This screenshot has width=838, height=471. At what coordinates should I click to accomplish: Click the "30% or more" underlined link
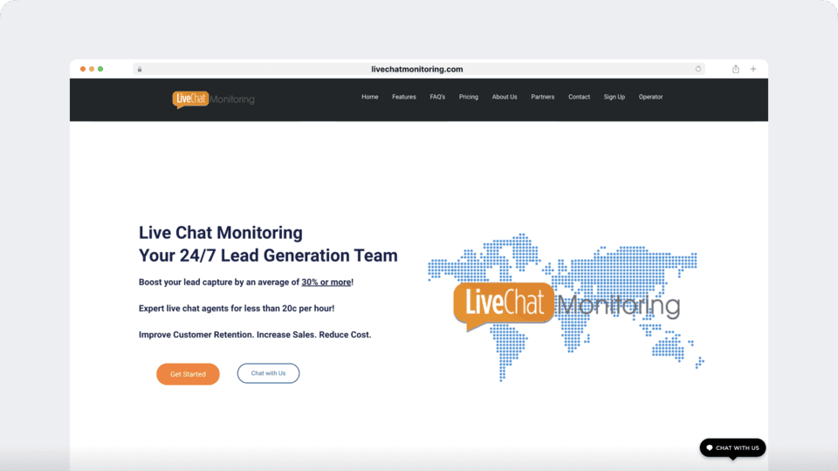tap(326, 283)
